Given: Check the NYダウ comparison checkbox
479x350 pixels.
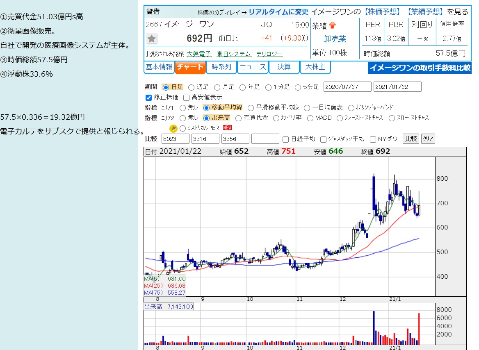Looking at the screenshot, I should click(373, 140).
